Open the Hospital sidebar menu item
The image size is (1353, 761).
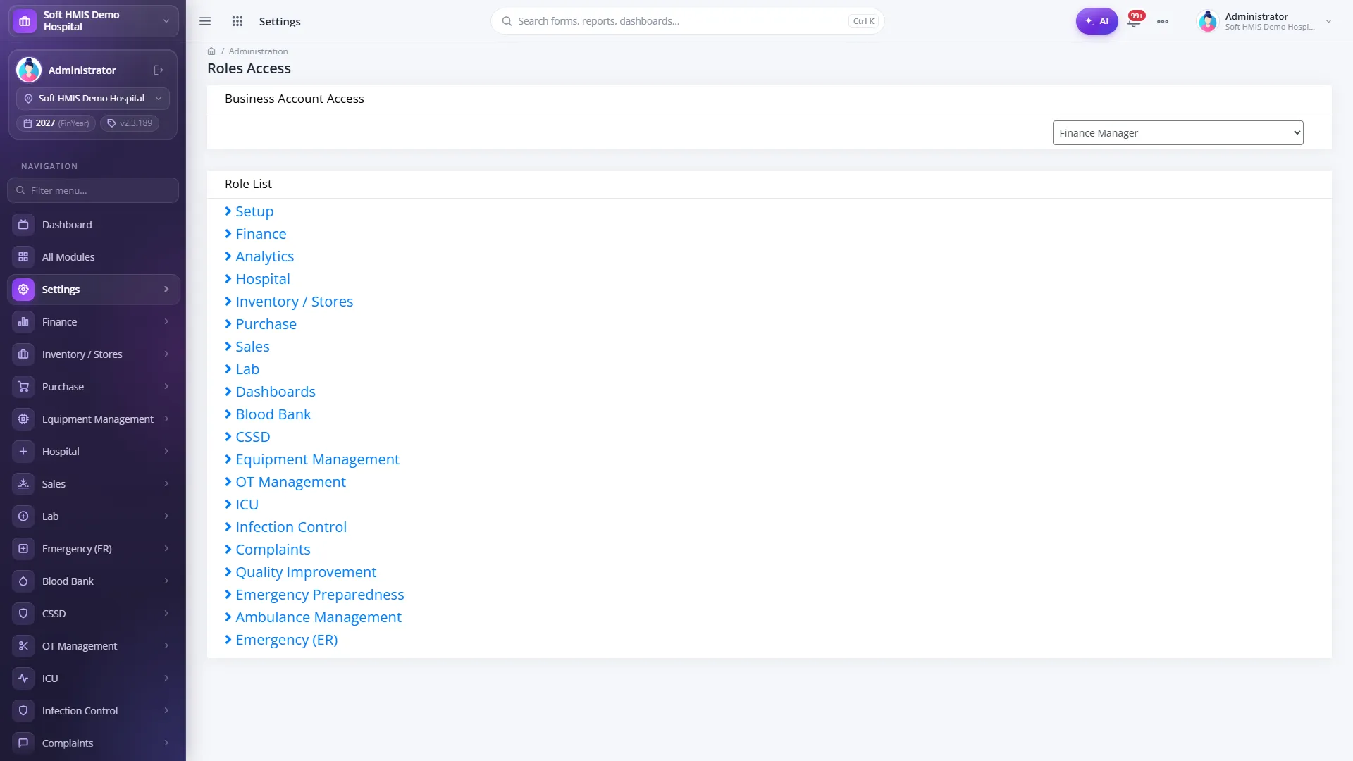coord(94,452)
